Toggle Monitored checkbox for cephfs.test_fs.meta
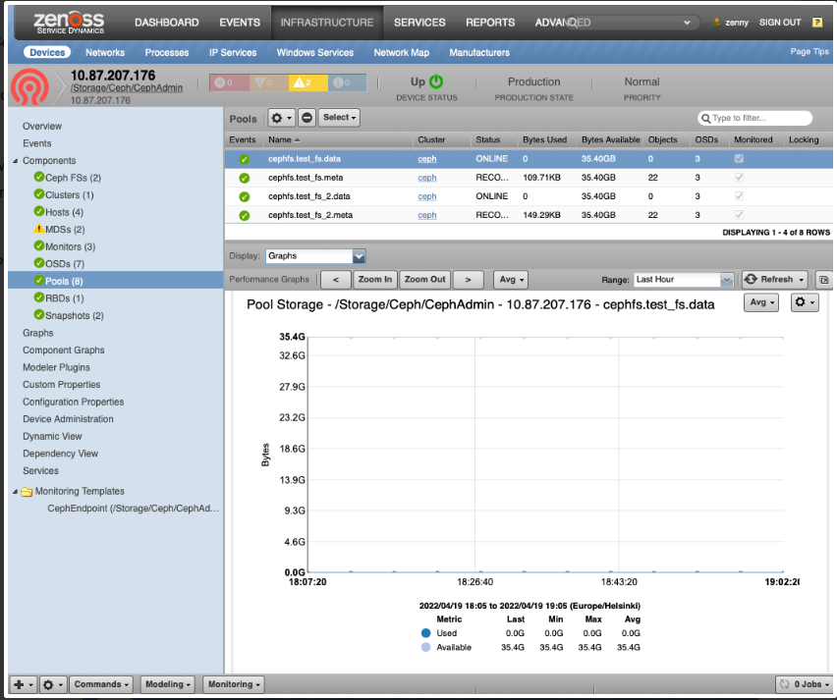The width and height of the screenshot is (837, 700). click(739, 178)
